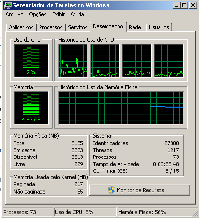Click the Task Manager title bar icon

click(x=8, y=5)
